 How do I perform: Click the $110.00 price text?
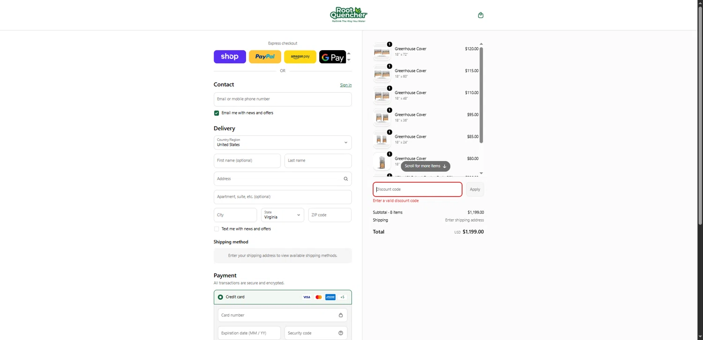click(471, 93)
